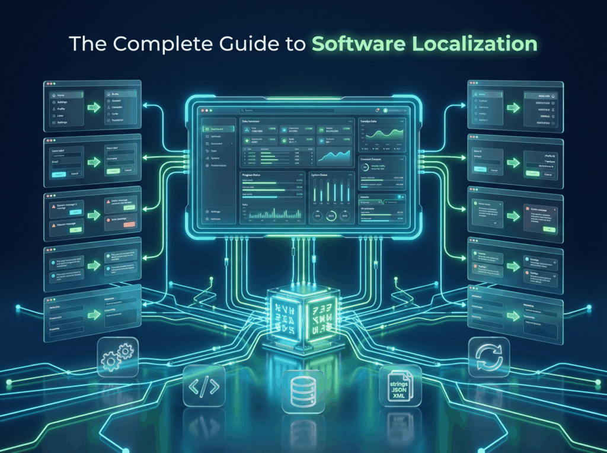Click the user avatar in dashboard header
This screenshot has height=453, width=607.
point(385,110)
